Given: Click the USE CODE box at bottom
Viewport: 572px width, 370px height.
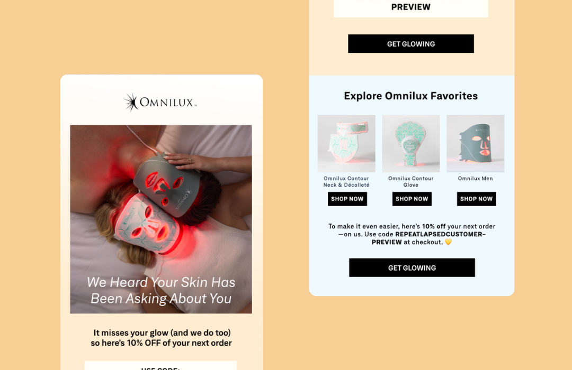Looking at the screenshot, I should coord(160,366).
